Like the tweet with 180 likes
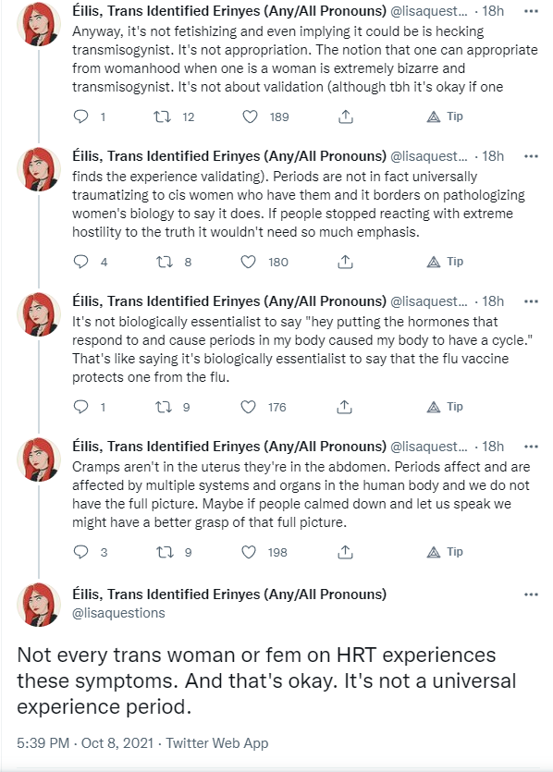This screenshot has height=772, width=553. [x=248, y=262]
